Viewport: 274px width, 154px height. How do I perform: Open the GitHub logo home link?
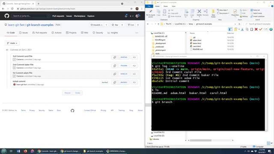7,16
